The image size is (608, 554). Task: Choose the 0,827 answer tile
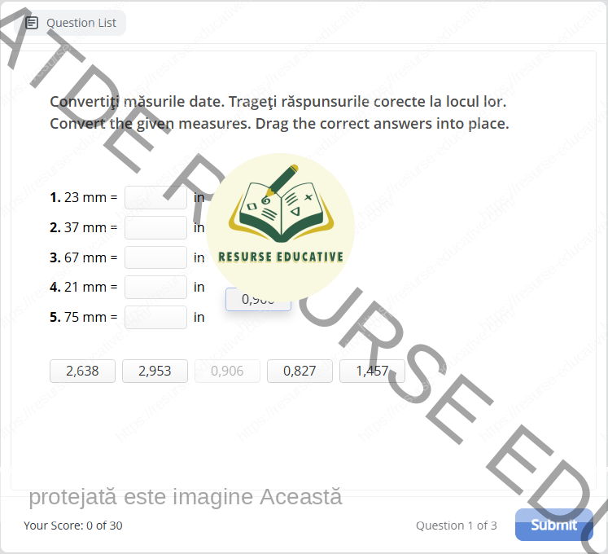300,371
